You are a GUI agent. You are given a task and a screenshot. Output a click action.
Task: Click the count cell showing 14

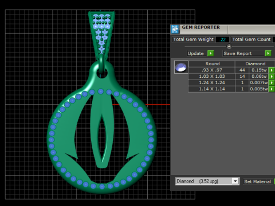[x=242, y=76]
